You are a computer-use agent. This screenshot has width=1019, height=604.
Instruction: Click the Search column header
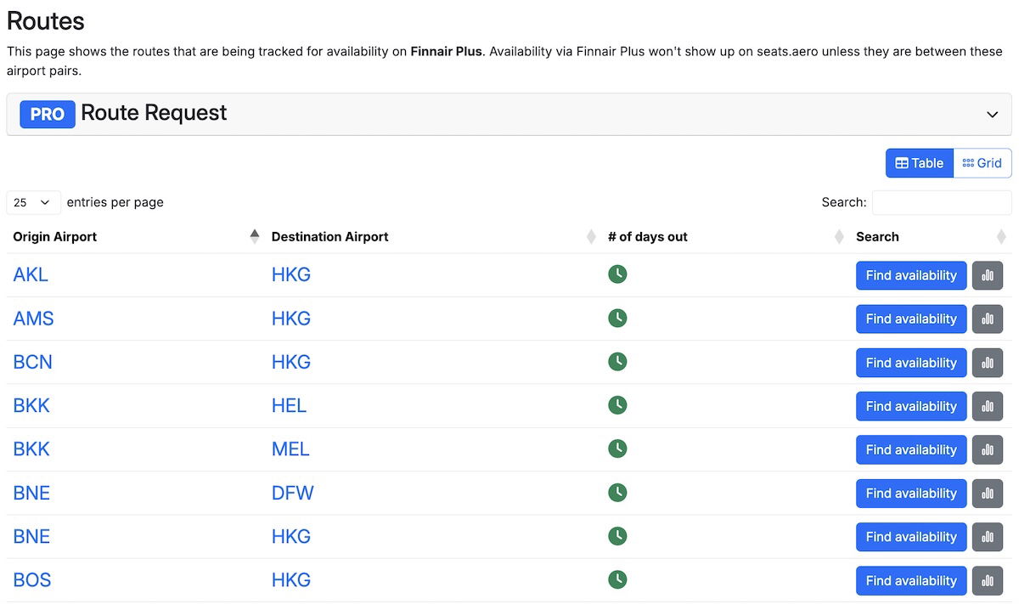tap(877, 237)
